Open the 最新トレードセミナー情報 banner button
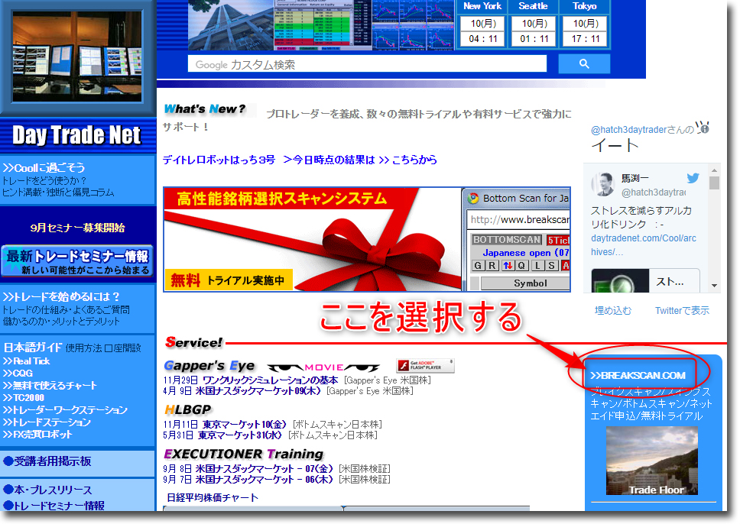The image size is (740, 524). pyautogui.click(x=77, y=260)
